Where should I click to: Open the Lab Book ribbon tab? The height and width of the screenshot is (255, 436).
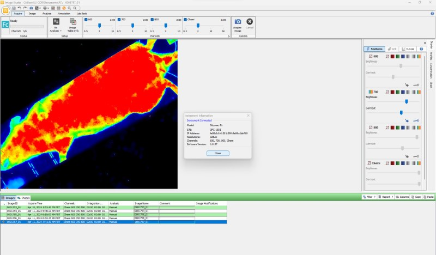click(82, 13)
